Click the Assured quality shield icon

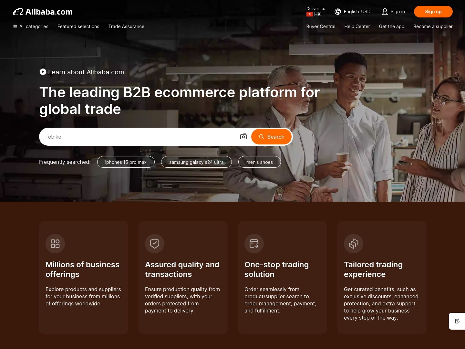155,244
